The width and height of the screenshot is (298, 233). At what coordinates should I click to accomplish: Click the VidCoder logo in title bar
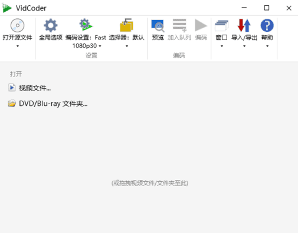point(7,8)
